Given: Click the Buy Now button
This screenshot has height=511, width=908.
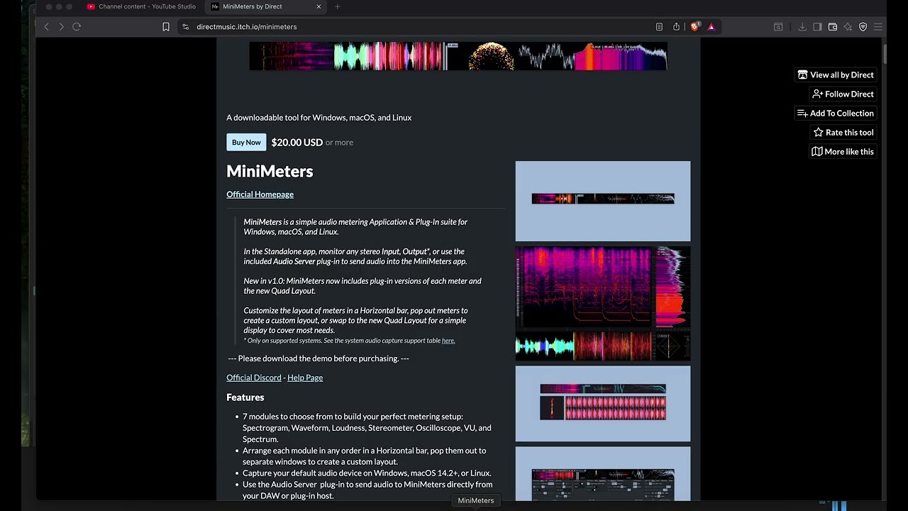Looking at the screenshot, I should point(246,143).
